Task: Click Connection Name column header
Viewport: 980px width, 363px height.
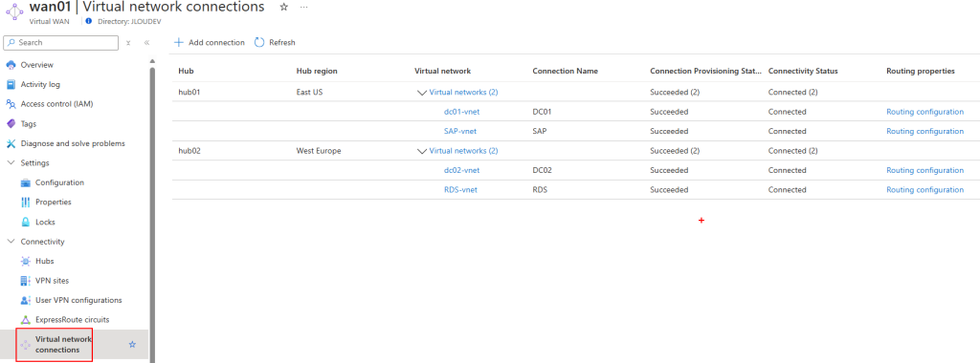Action: [x=565, y=71]
